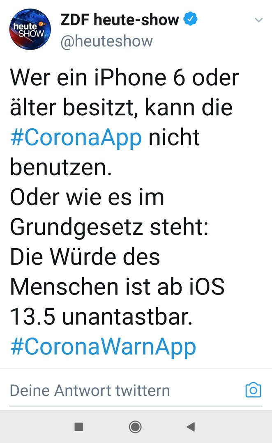272x443 pixels.
Task: Open recent apps square button
Action: point(79,427)
